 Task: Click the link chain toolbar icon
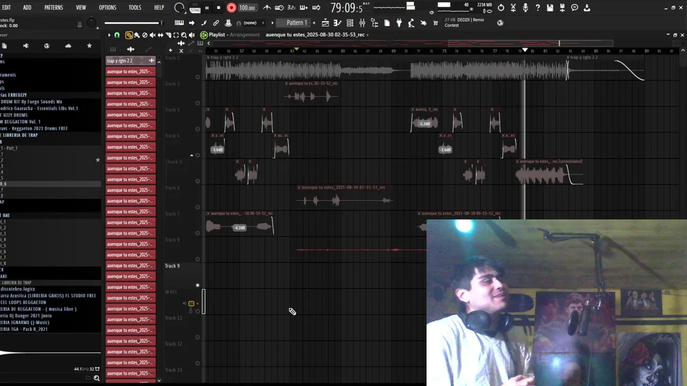(x=216, y=23)
